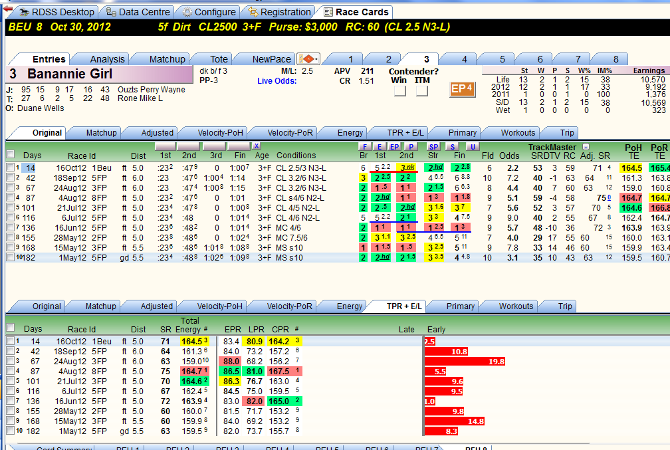
Task: Open the orange diamond dropdown beside NewPace
Action: pyautogui.click(x=309, y=58)
